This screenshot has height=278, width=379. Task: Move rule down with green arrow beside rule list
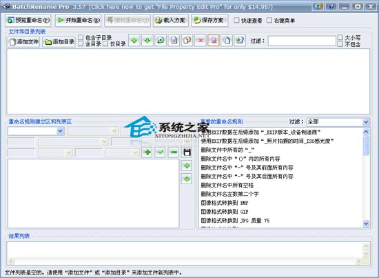tap(187, 179)
